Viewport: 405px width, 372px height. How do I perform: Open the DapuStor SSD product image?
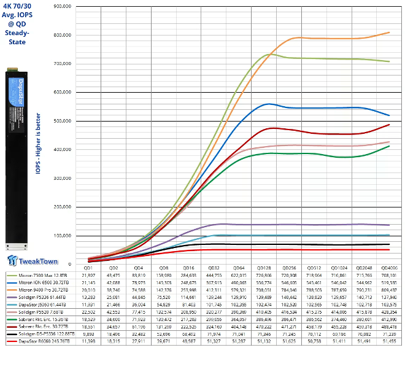[17, 159]
